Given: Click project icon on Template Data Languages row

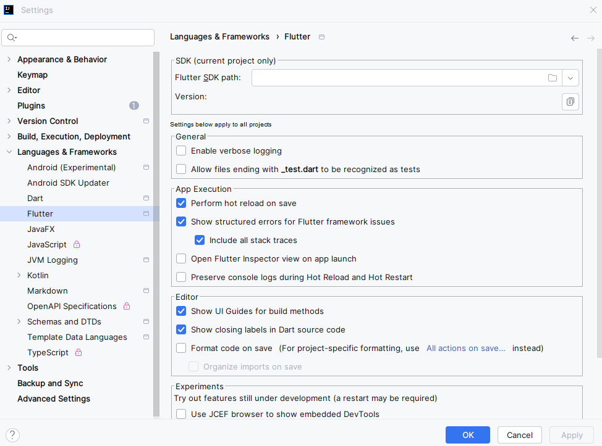Looking at the screenshot, I should point(146,337).
